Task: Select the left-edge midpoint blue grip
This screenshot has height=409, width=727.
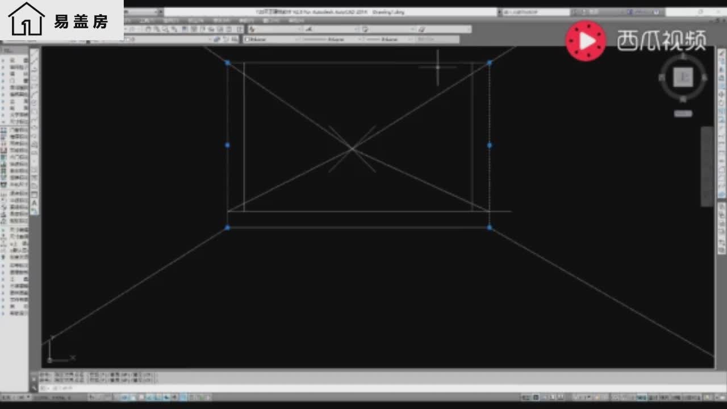Action: click(227, 145)
